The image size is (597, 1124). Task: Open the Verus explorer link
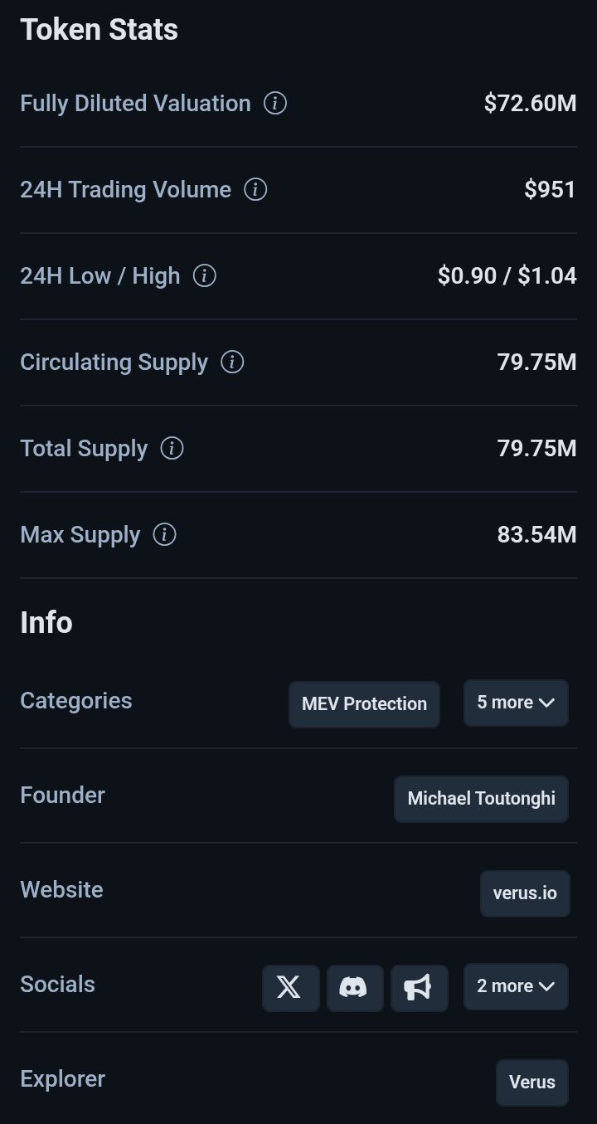pos(531,1083)
